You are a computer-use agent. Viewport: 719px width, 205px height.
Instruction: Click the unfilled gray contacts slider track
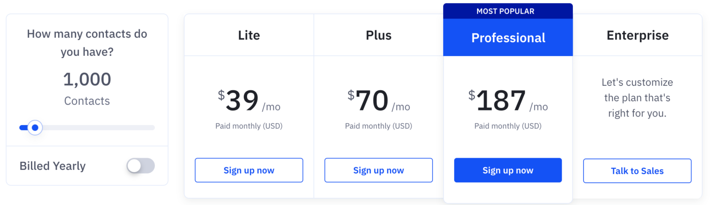coord(98,127)
